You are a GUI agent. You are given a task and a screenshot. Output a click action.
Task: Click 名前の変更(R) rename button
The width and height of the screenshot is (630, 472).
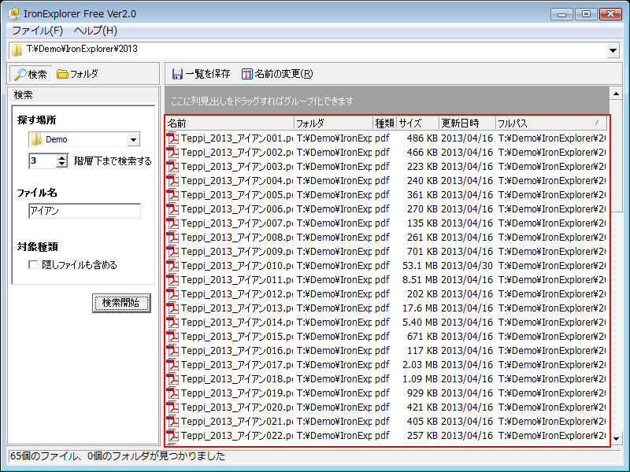277,74
